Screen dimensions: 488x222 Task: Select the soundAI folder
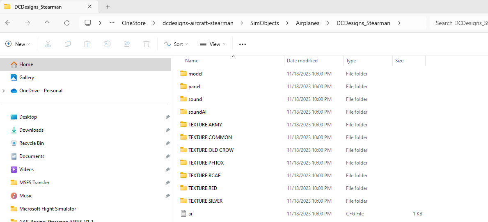tap(197, 112)
